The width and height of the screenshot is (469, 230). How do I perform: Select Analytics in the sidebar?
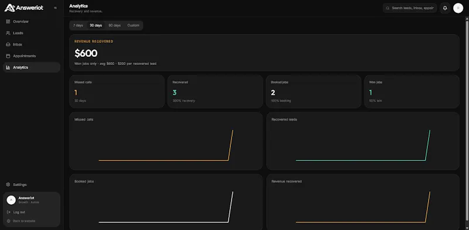coord(32,67)
